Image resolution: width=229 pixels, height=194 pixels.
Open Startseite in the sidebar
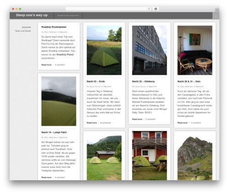pyautogui.click(x=26, y=27)
